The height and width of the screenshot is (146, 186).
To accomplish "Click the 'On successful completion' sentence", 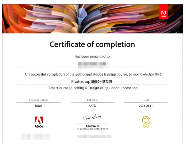I will 93,74.
